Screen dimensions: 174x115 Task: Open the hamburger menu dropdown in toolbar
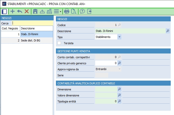(x=57, y=11)
